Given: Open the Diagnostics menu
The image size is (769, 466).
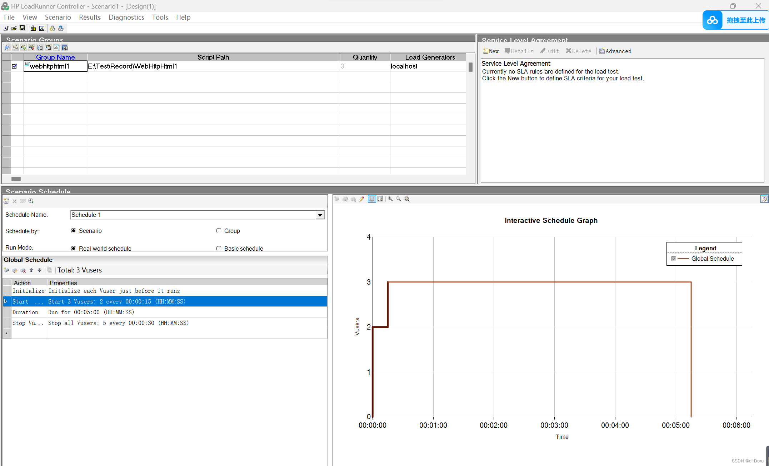Looking at the screenshot, I should click(126, 17).
